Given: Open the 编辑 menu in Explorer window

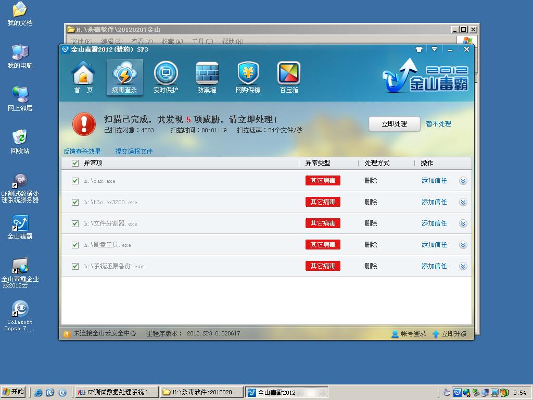Looking at the screenshot, I should pos(111,42).
